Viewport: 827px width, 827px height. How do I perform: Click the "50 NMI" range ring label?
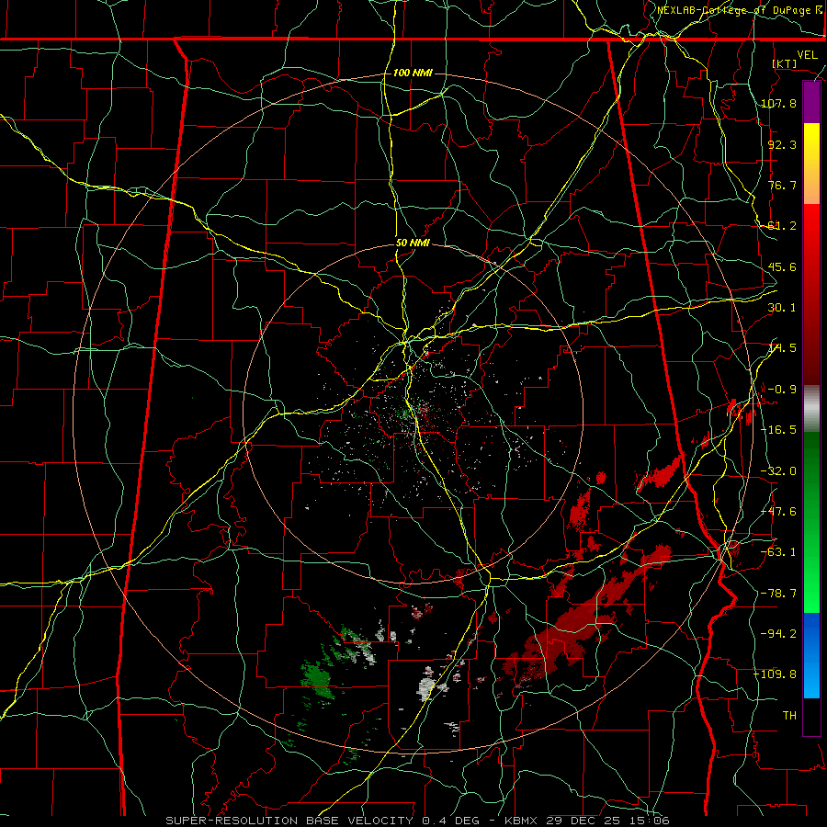[413, 244]
